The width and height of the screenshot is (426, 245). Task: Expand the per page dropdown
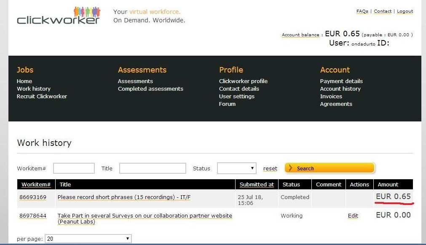click(88, 239)
